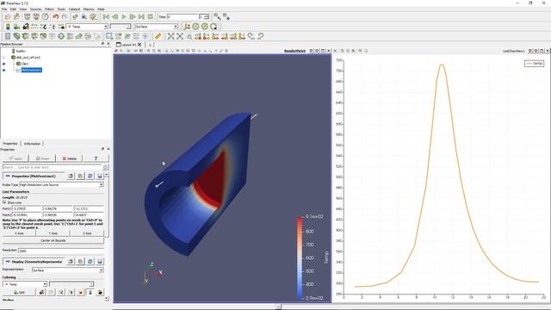Open the File menu
The width and height of the screenshot is (551, 310).
4,9
